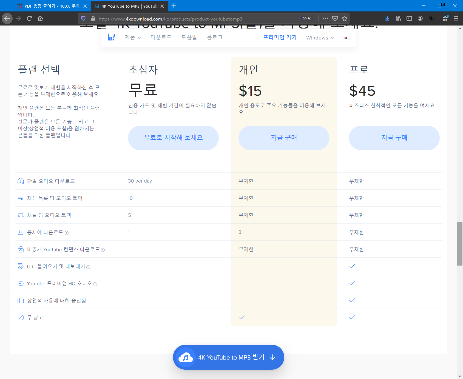
Task: Open the 도움말 menu item
Action: coord(189,37)
